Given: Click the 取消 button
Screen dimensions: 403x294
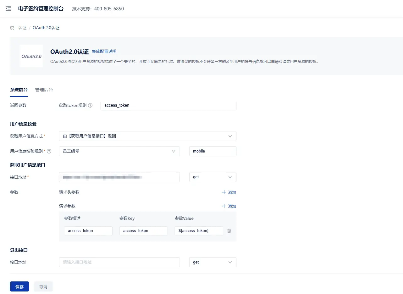Looking at the screenshot, I should [43, 287].
